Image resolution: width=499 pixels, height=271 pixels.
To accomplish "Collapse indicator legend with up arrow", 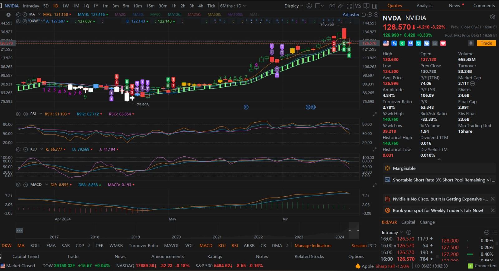I will (x=8, y=15).
